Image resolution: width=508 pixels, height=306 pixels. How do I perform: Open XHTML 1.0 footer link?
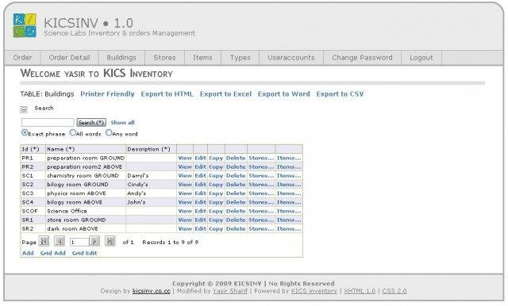point(360,291)
